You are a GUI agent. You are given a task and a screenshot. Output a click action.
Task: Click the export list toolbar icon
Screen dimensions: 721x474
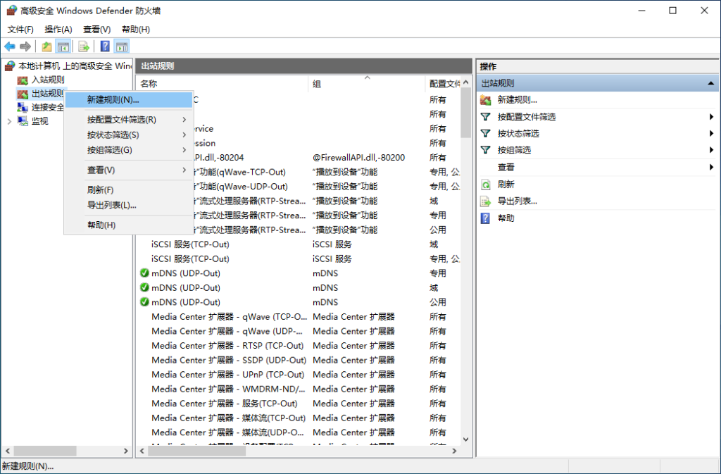[x=83, y=46]
